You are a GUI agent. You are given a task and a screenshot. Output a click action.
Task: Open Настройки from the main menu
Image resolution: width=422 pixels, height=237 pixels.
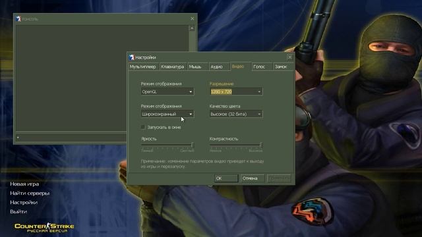[24, 202]
